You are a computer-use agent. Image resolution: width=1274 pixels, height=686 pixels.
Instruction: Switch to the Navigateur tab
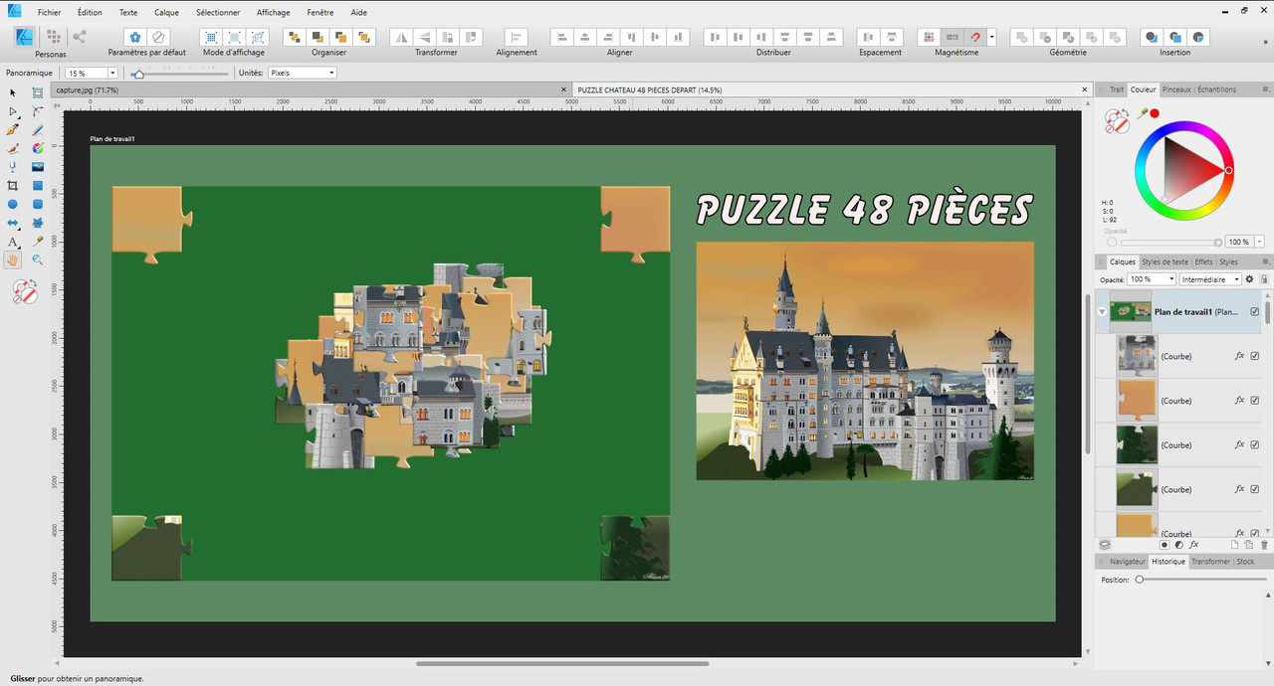(x=1128, y=562)
